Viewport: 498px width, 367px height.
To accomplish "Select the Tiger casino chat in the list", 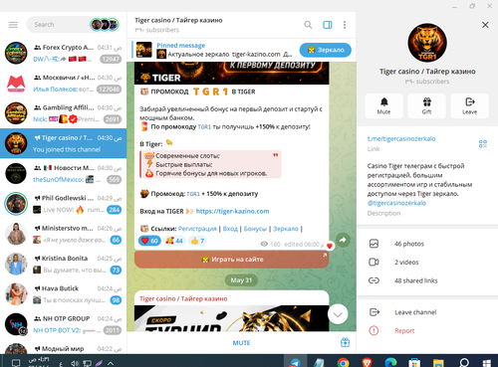I will tap(63, 143).
